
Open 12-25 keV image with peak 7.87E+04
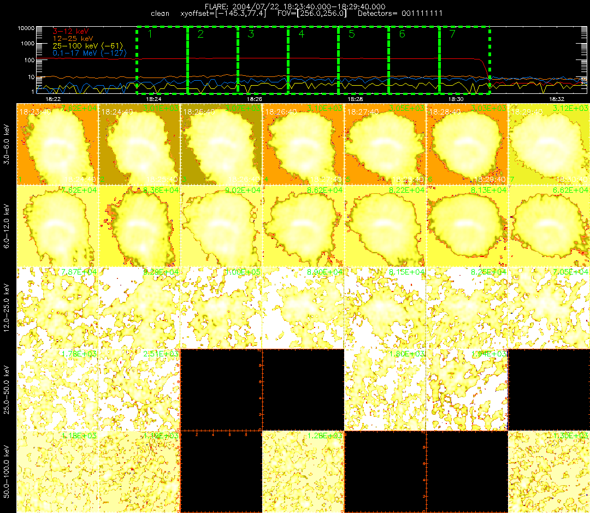click(57, 308)
